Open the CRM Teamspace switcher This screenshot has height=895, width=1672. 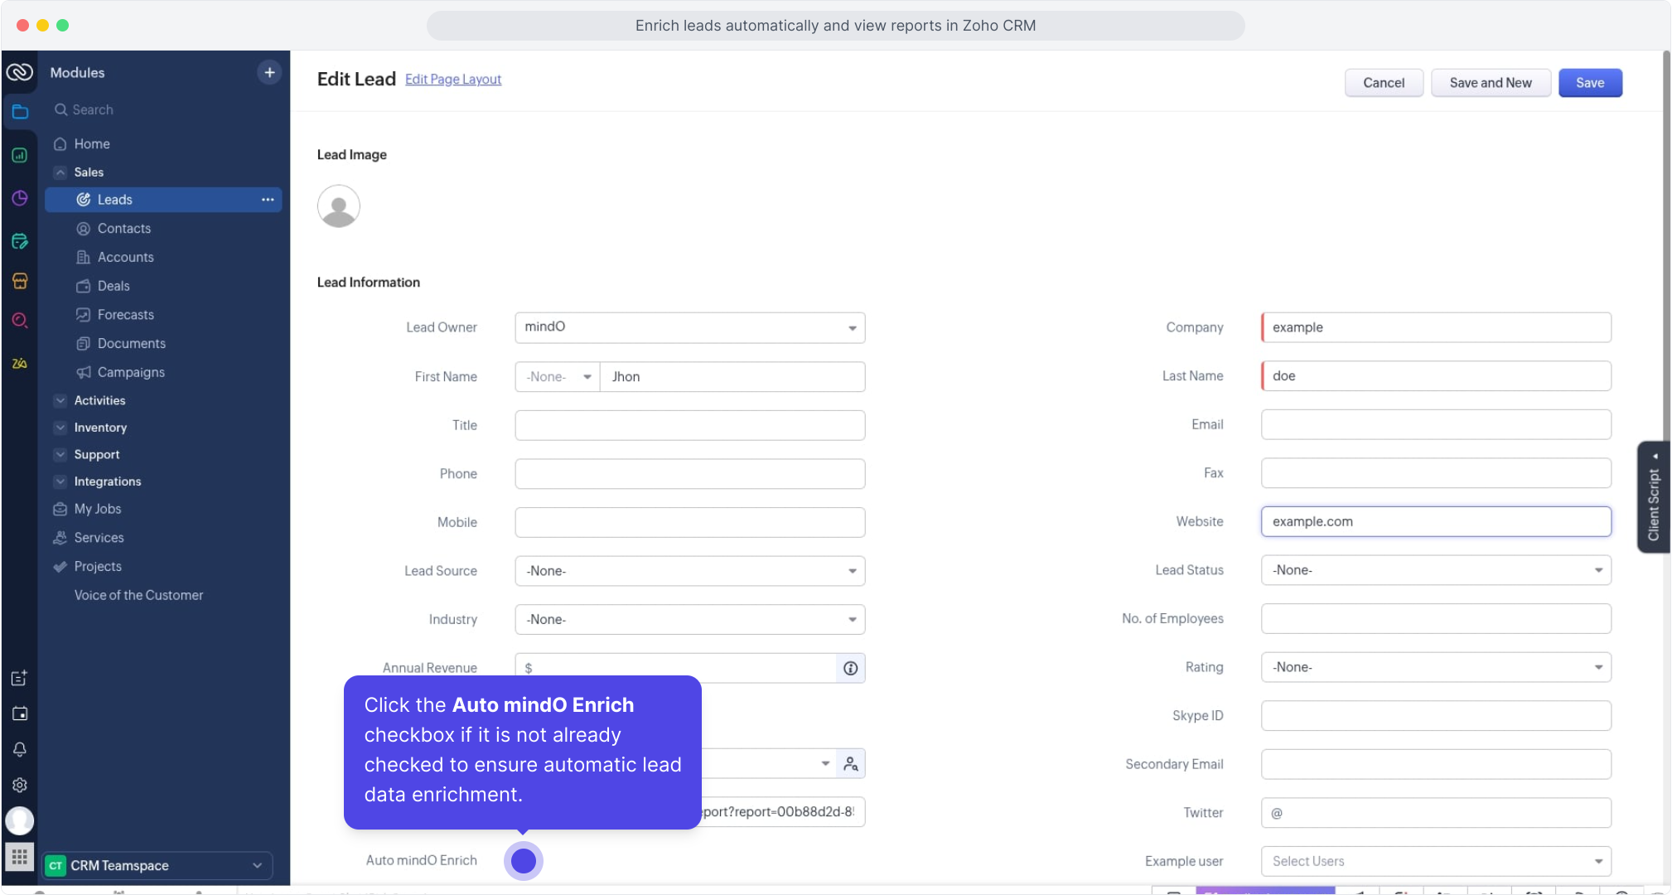[x=157, y=865]
